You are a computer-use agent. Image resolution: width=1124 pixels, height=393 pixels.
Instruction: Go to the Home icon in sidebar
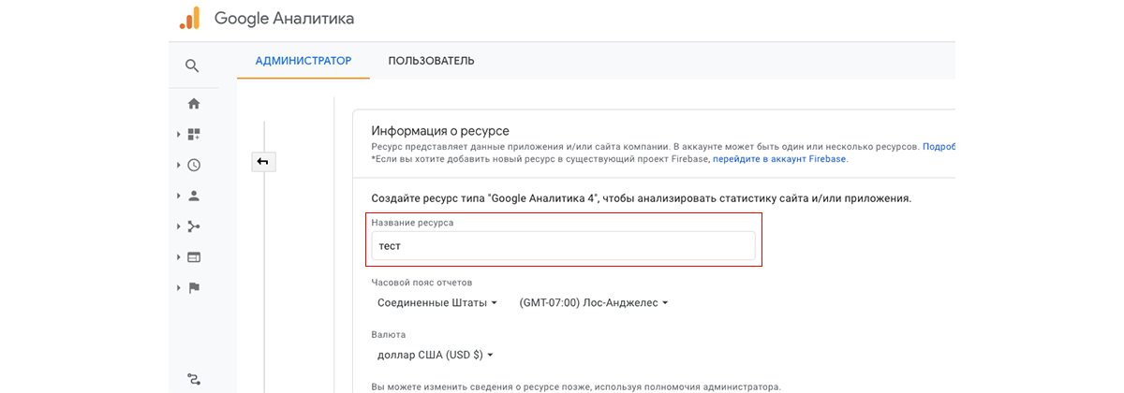pyautogui.click(x=194, y=104)
